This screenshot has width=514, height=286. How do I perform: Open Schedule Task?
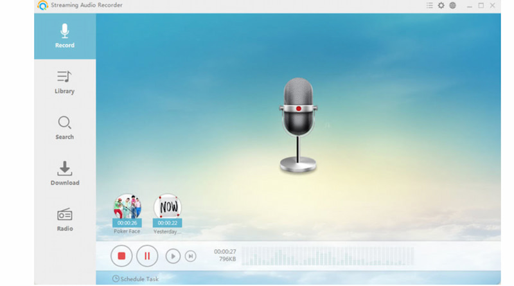coord(135,279)
